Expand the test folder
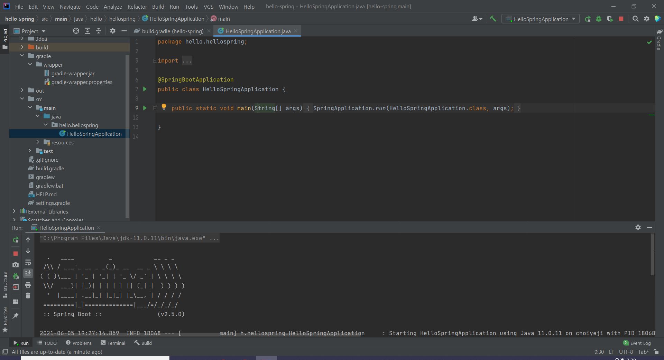Viewport: 664px width, 360px height. point(30,151)
